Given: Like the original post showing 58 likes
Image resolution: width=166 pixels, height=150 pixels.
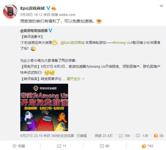Looking at the screenshot, I should pos(158,136).
